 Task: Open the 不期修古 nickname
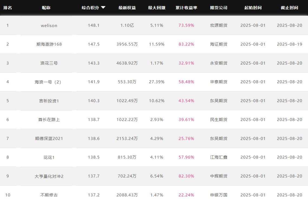[x=49, y=195]
